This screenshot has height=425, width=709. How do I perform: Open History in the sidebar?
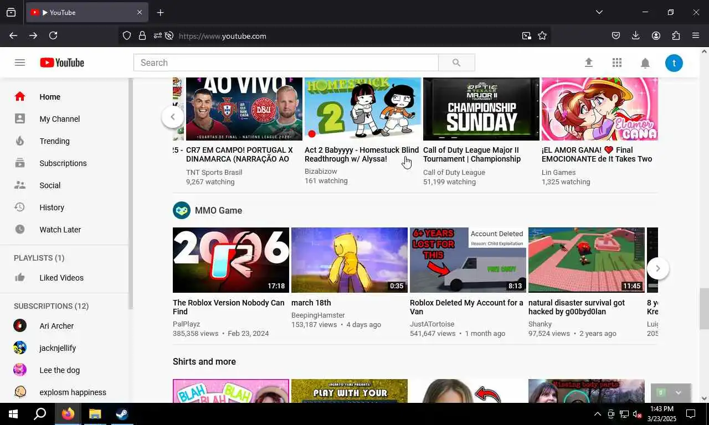coord(64,208)
